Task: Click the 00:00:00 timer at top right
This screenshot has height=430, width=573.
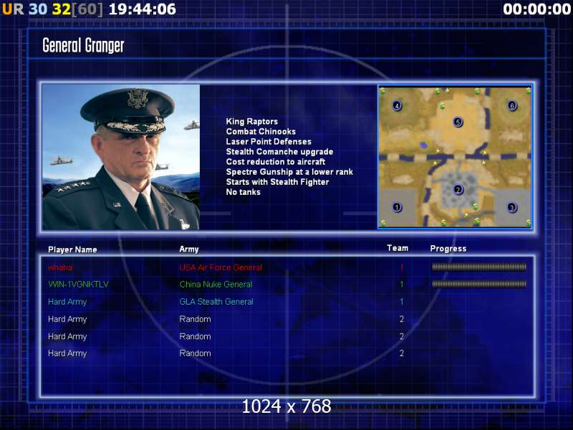Action: (x=536, y=9)
